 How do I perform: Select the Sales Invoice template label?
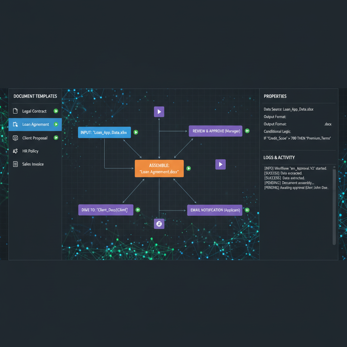(x=33, y=164)
